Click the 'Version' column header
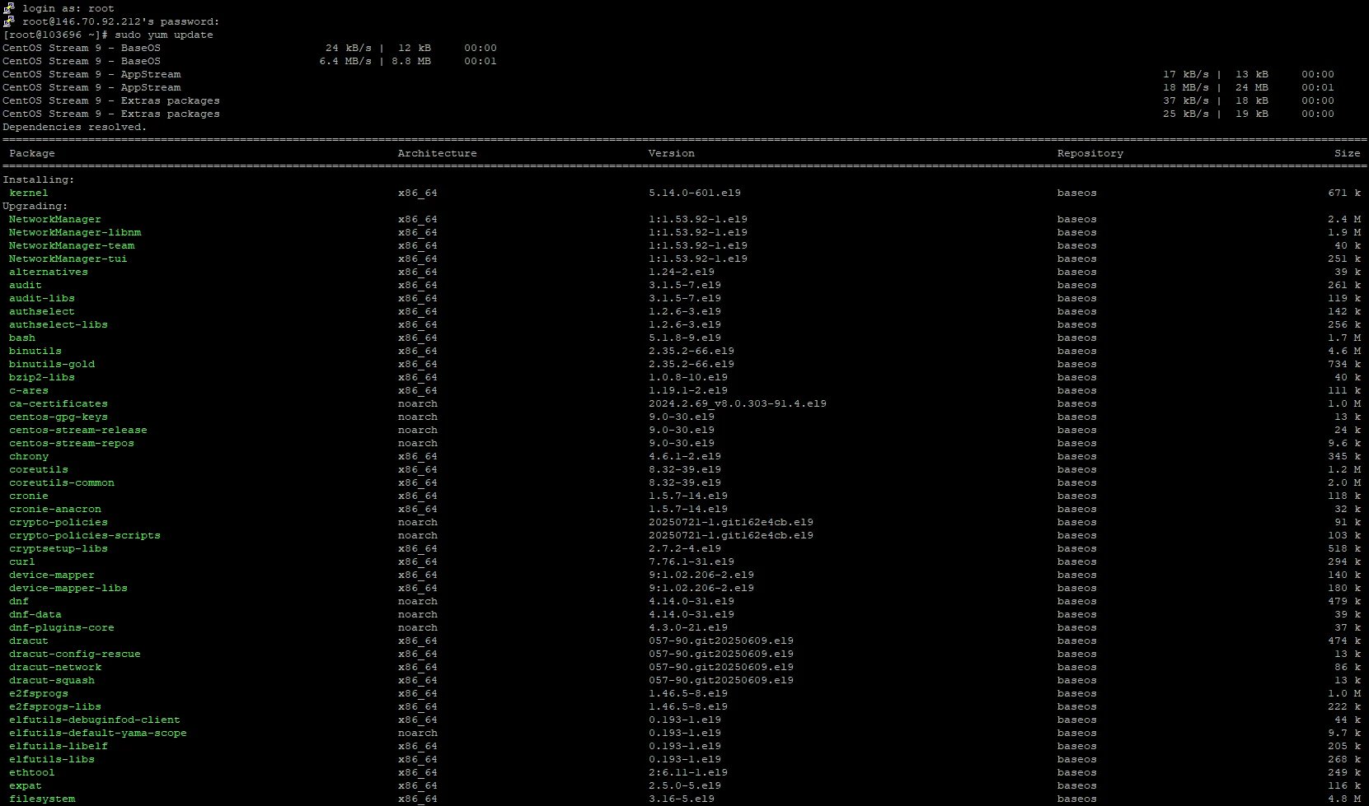This screenshot has height=806, width=1369. coord(671,153)
